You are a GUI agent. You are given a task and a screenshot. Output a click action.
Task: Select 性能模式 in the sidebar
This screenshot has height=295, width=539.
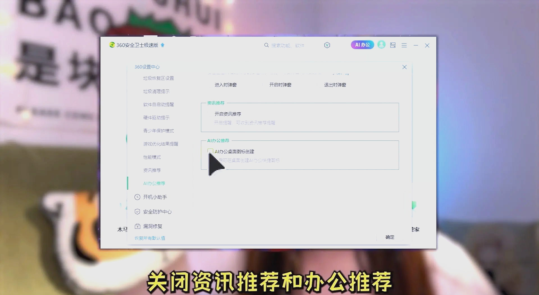pyautogui.click(x=152, y=157)
